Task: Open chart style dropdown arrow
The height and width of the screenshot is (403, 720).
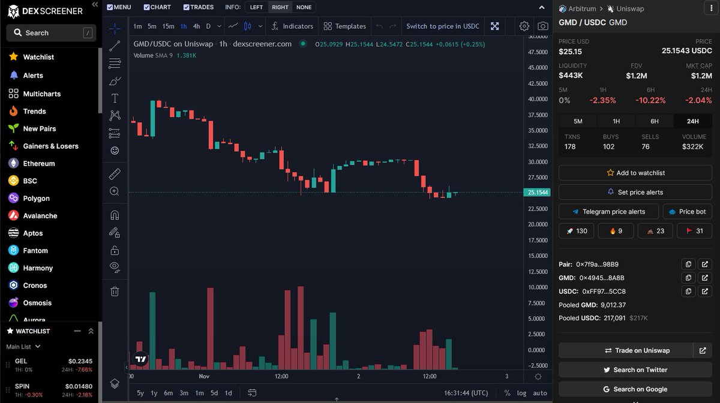Action: click(x=259, y=26)
